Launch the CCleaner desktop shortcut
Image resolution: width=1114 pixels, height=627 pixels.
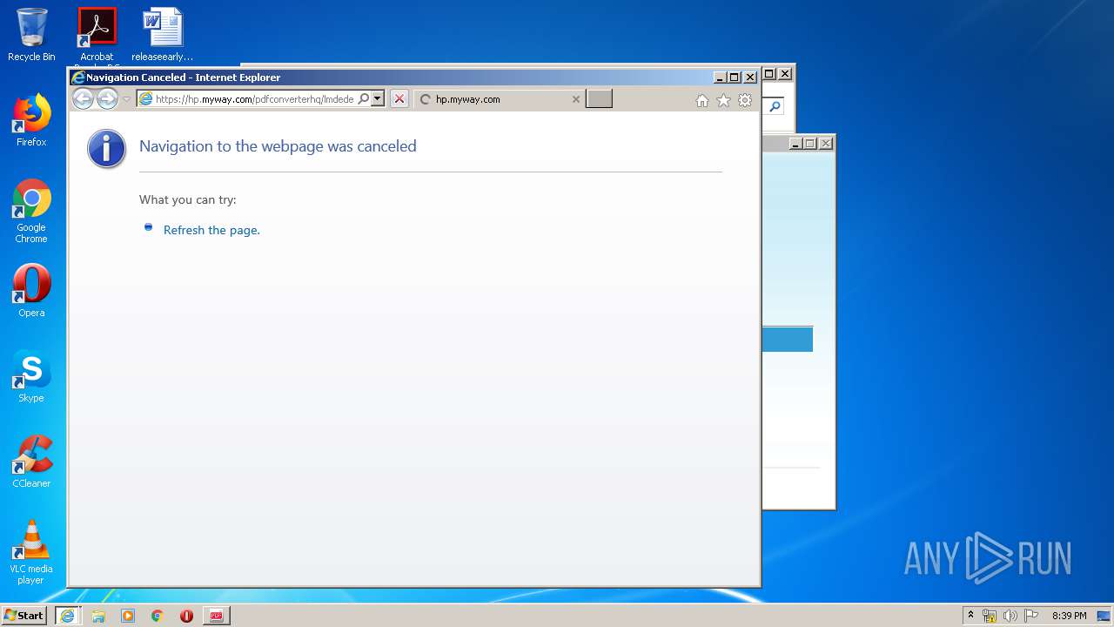tap(31, 462)
